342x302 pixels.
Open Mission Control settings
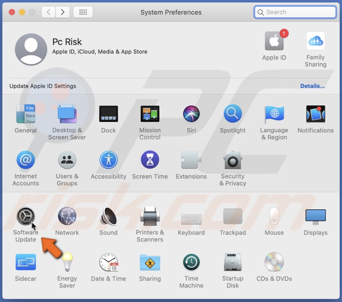(150, 114)
